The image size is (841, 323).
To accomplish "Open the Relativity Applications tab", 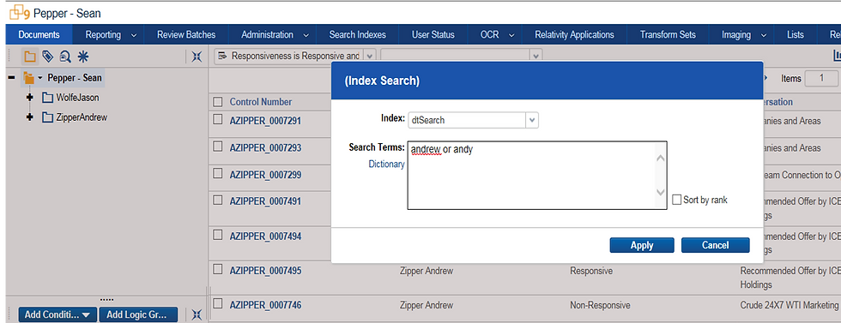I will 574,35.
